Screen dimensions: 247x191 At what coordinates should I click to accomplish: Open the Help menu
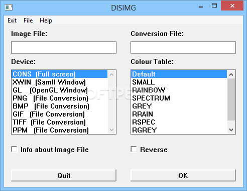pyautogui.click(x=46, y=20)
